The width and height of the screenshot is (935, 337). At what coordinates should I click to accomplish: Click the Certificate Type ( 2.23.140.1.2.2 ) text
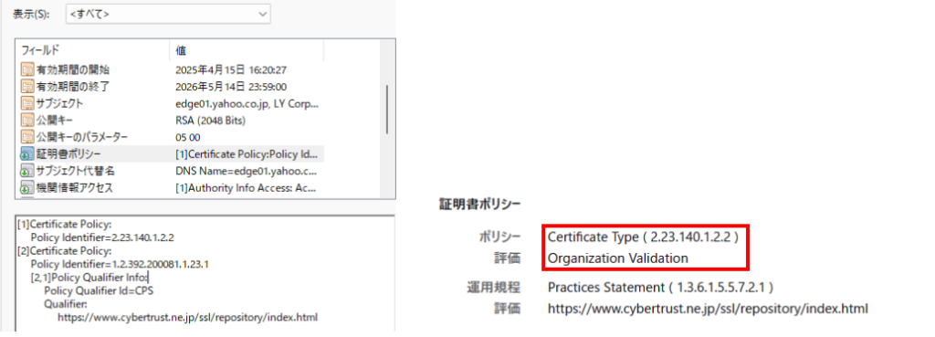(644, 237)
